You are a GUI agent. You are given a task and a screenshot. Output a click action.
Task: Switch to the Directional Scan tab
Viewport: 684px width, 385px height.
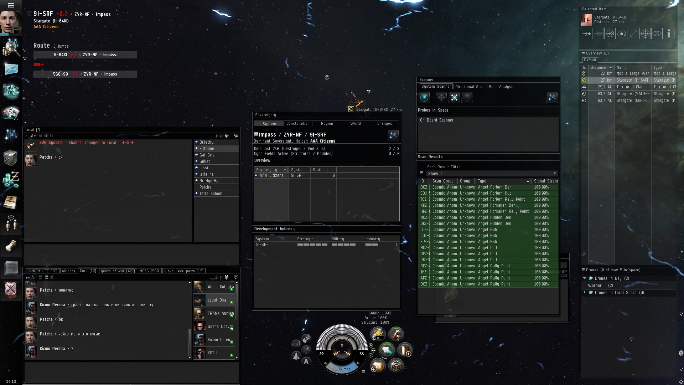(x=470, y=87)
